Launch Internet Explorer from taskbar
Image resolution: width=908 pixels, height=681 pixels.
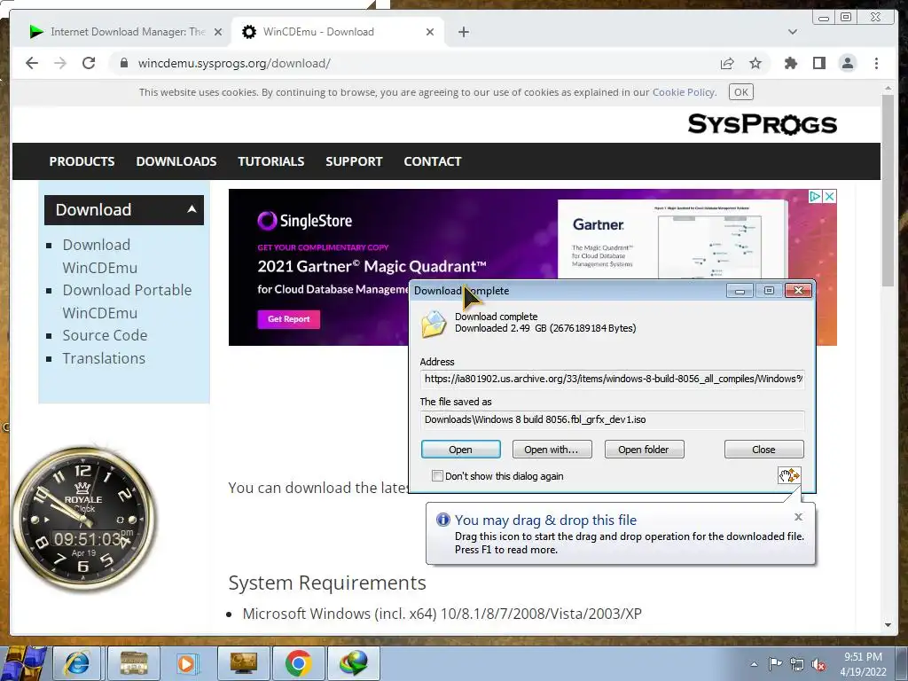(77, 663)
